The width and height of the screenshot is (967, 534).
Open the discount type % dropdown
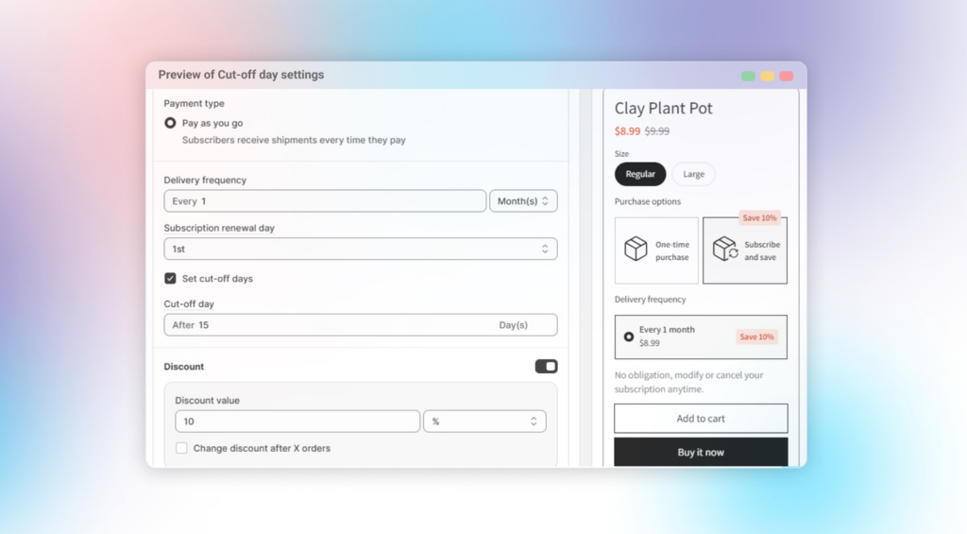click(x=484, y=422)
